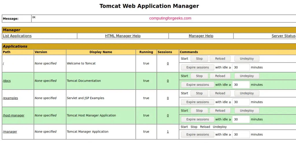Click the 'Display Name' column header

coord(101,52)
